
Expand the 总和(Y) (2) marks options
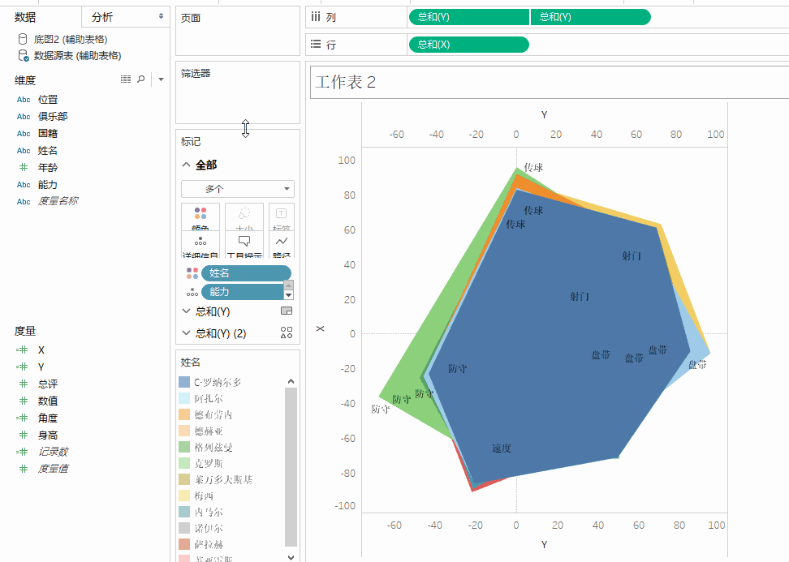[x=186, y=332]
